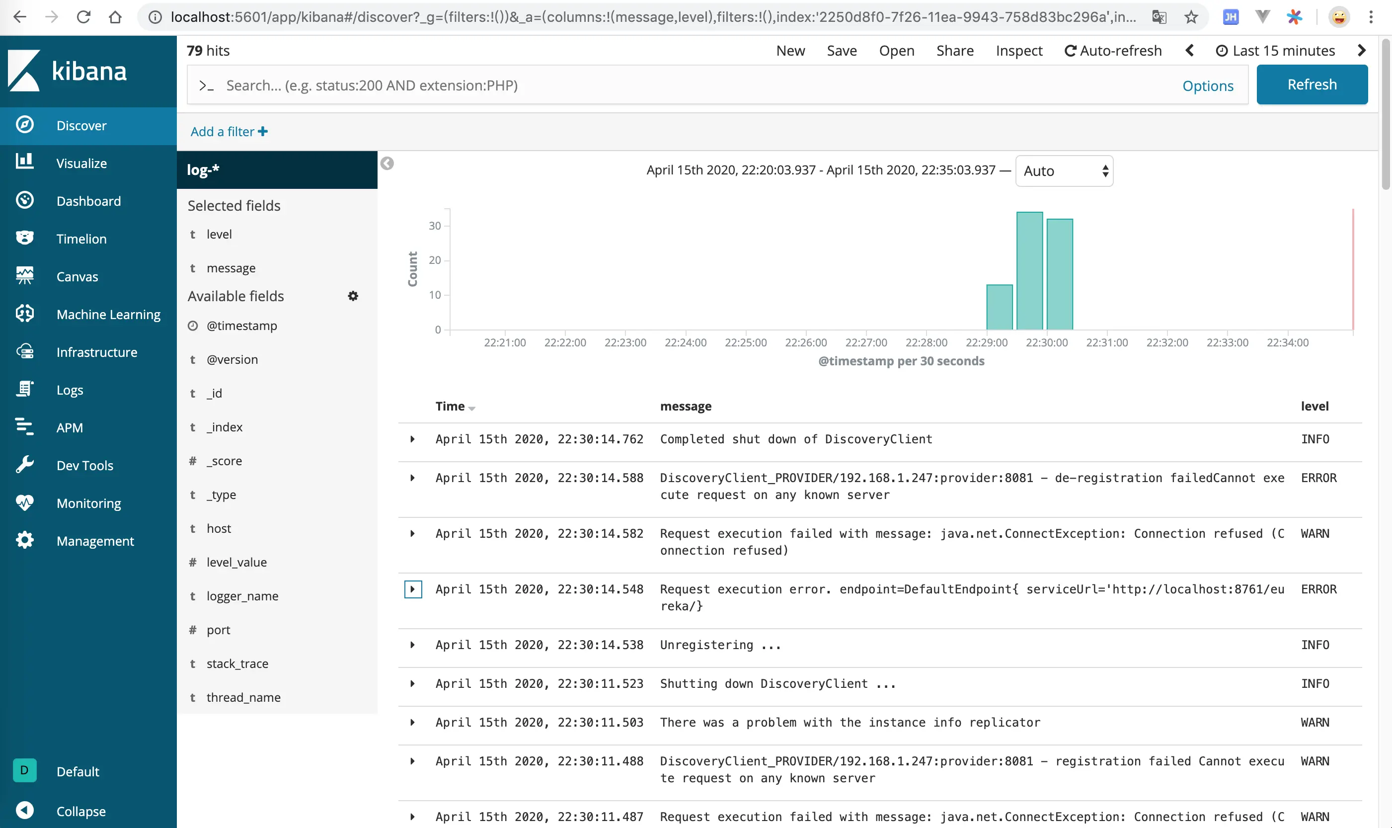
Task: Click the smallest histogram bar at 22:29:00
Action: pos(1000,307)
